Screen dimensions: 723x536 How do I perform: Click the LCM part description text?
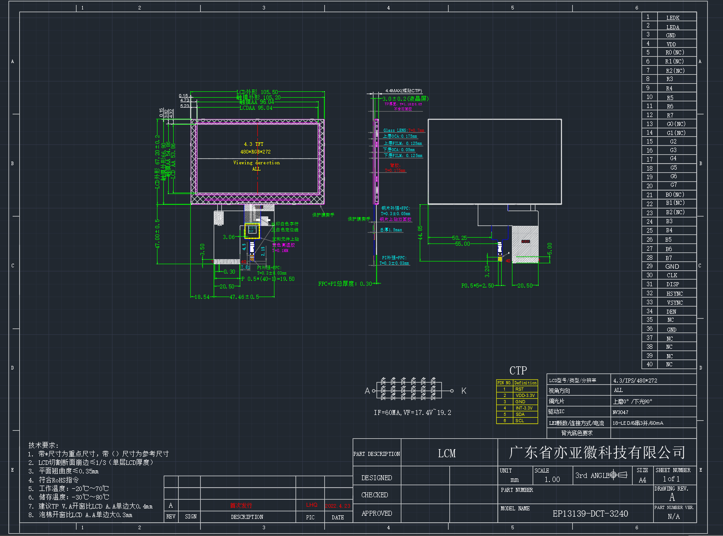tap(447, 453)
